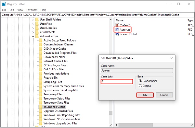Click the Thumbnail Cache folder icon
The image size is (195, 128).
41,107
